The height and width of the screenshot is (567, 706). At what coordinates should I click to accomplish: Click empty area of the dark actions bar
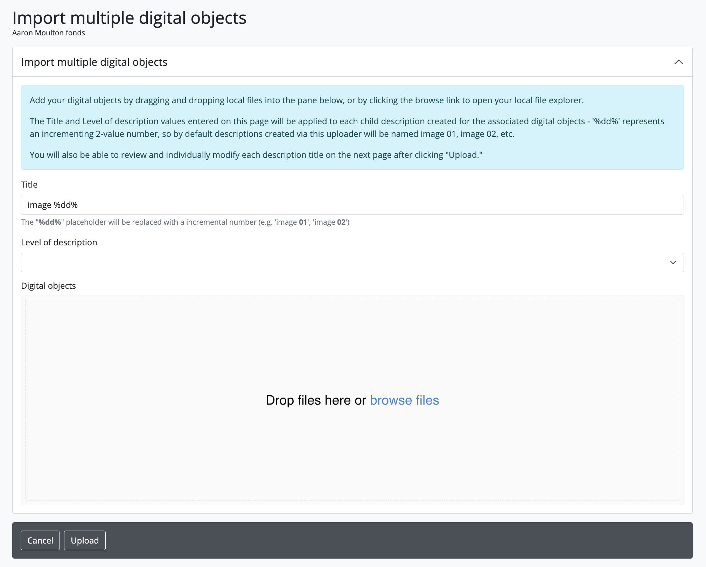pos(385,540)
